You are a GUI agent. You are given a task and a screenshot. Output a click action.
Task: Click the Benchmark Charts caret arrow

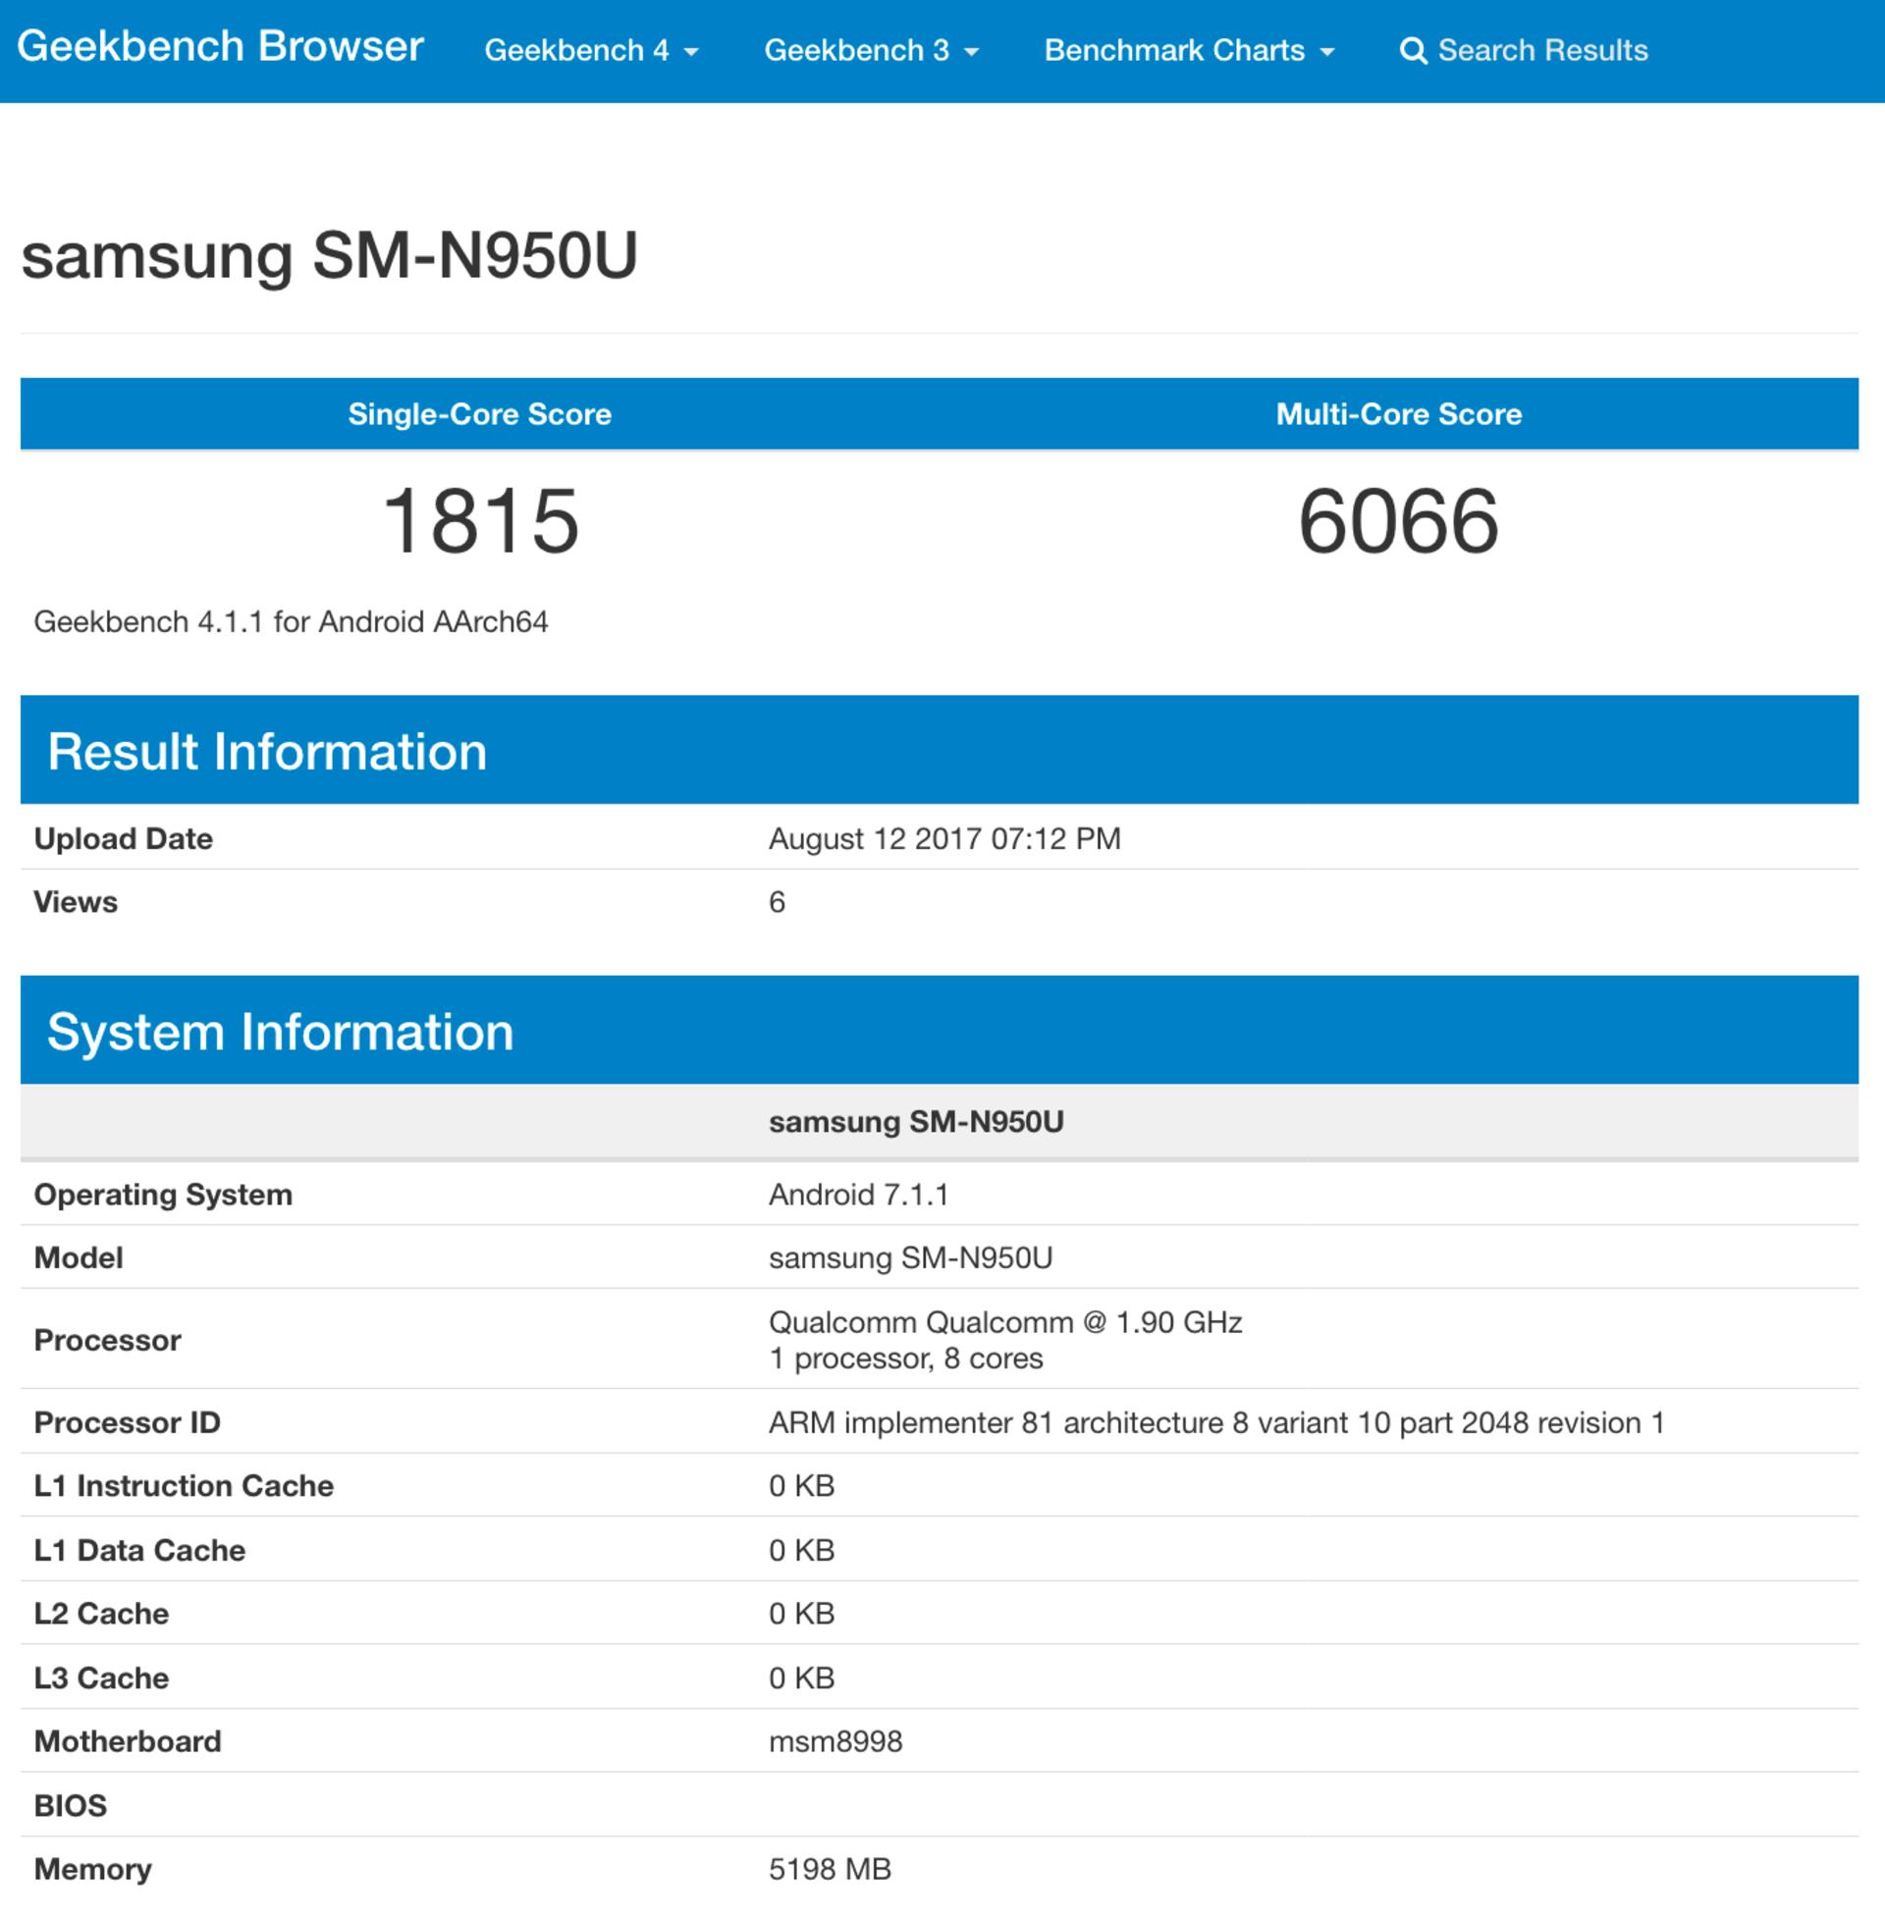(x=1326, y=52)
